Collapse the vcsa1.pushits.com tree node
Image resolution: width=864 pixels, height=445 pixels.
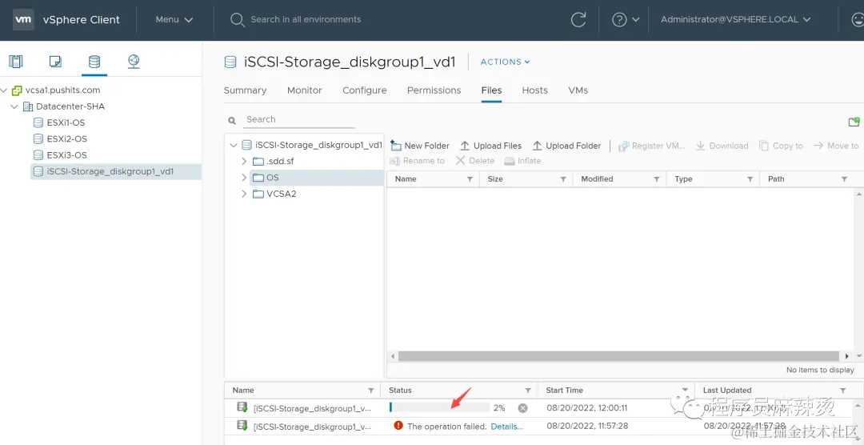[x=5, y=90]
